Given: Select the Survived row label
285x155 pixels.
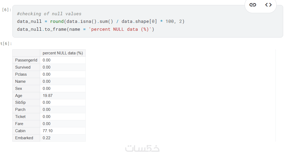Looking at the screenshot, I should pos(23,67).
